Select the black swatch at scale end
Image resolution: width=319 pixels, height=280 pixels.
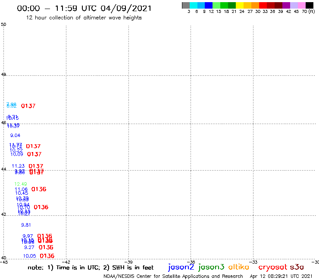coord(309,5)
